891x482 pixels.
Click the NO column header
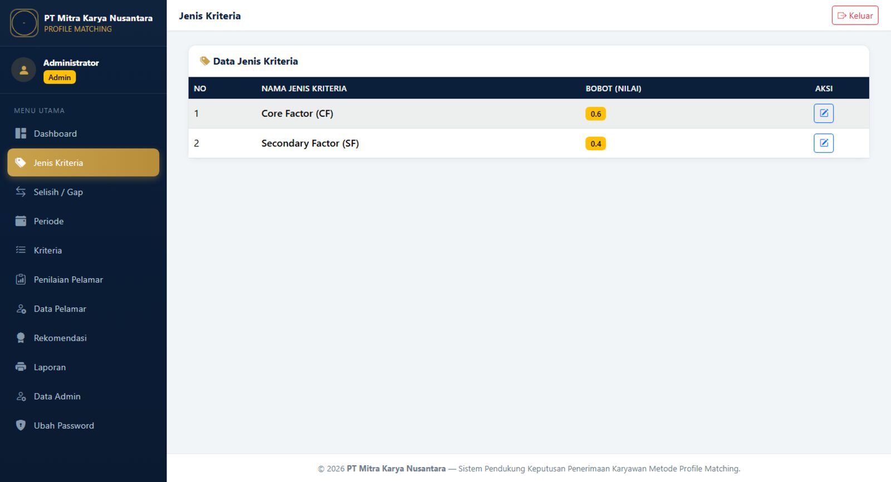(200, 88)
